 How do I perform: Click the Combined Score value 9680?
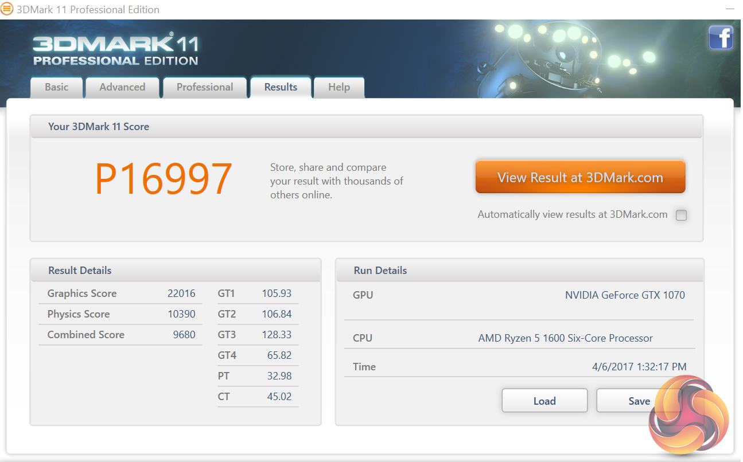184,335
